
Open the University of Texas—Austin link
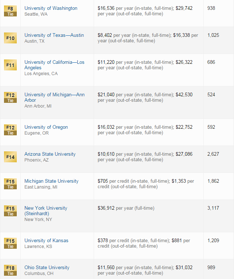coord(54,35)
